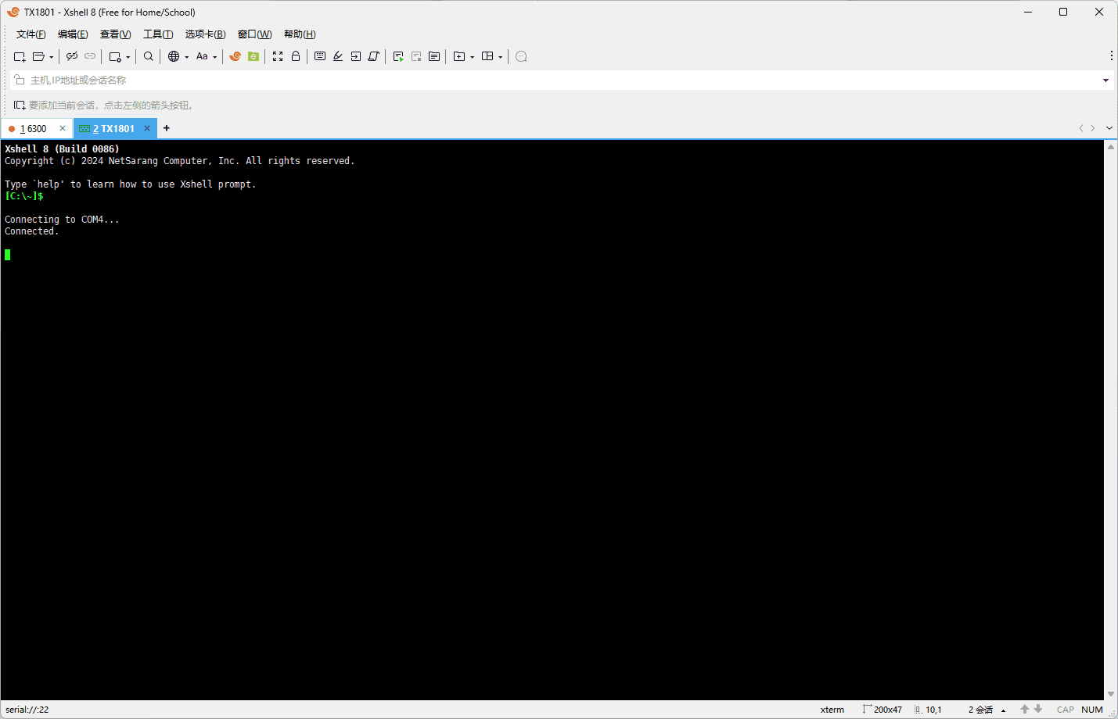Open the on-screen keyboard icon
Viewport: 1118px width, 719px height.
[320, 56]
